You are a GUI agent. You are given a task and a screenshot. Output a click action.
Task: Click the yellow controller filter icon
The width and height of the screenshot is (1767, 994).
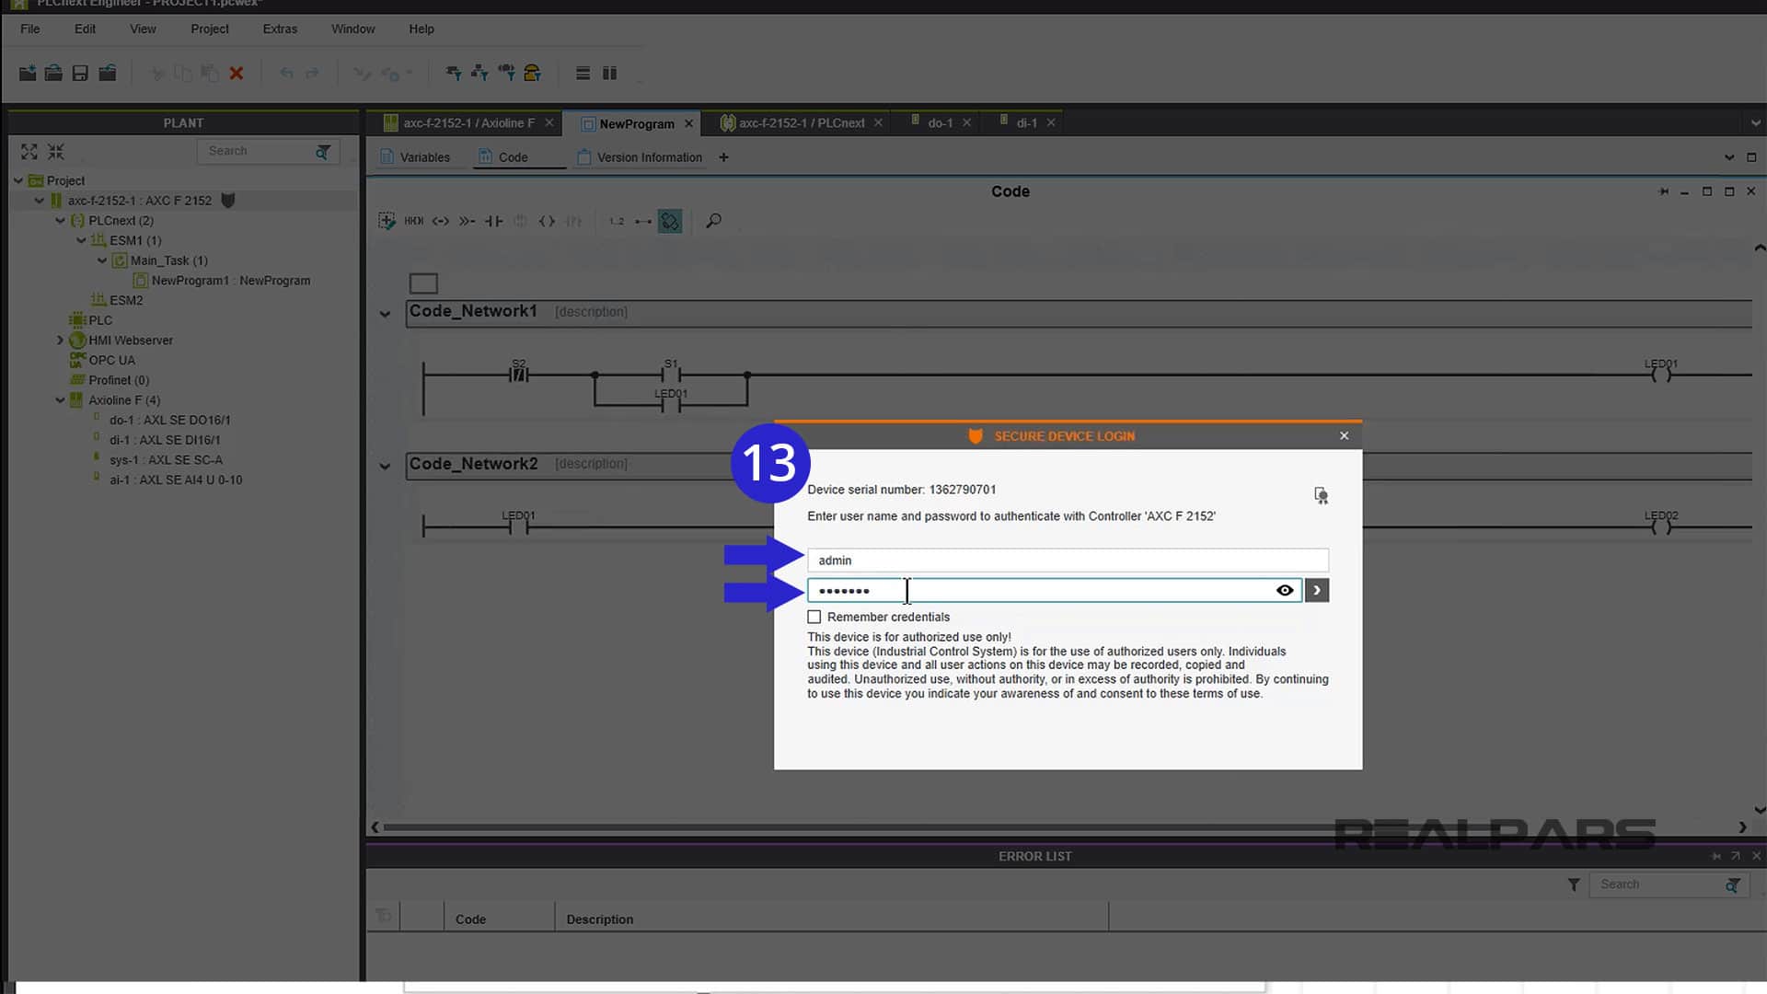532,74
